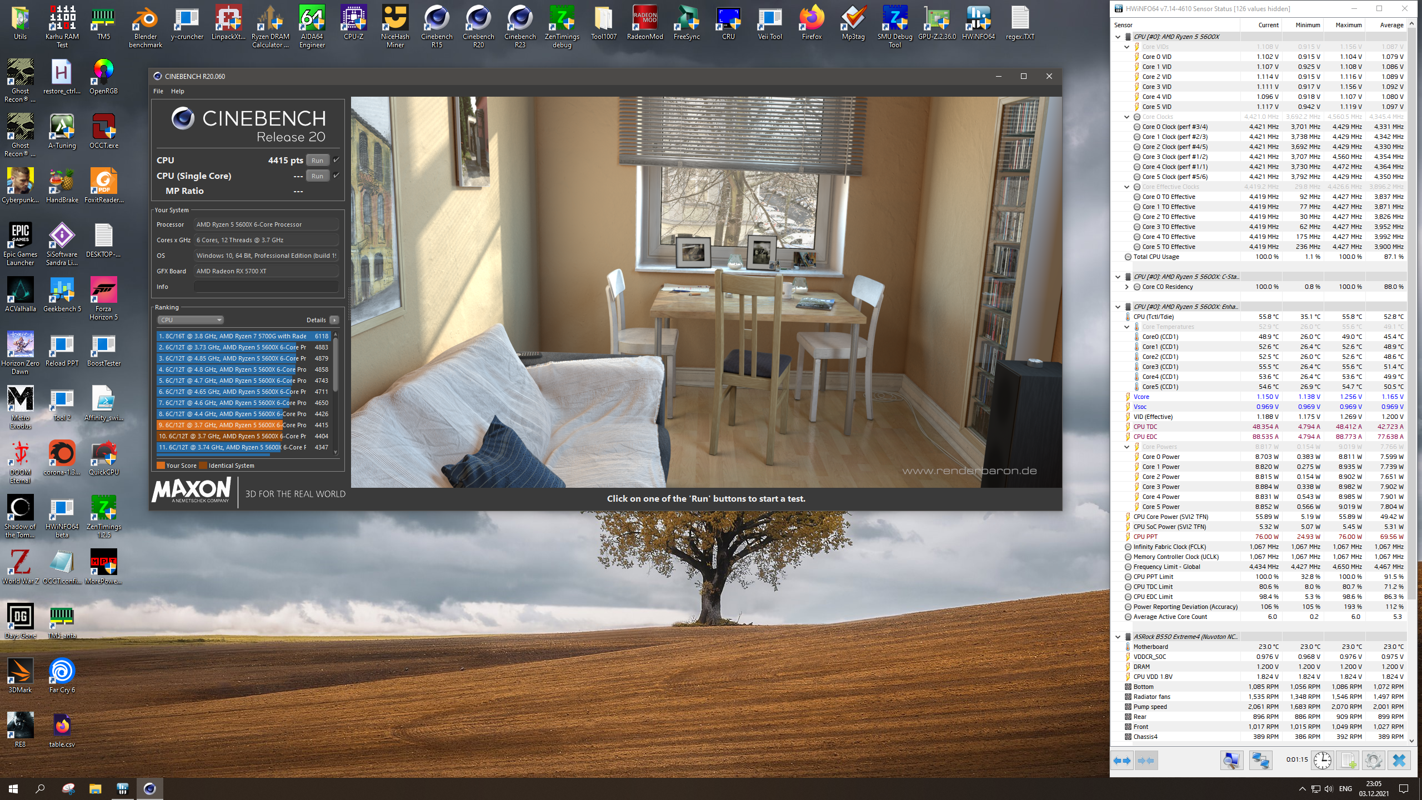Click the Info input field under Your System
Viewport: 1422px width, 800px height.
click(x=266, y=287)
